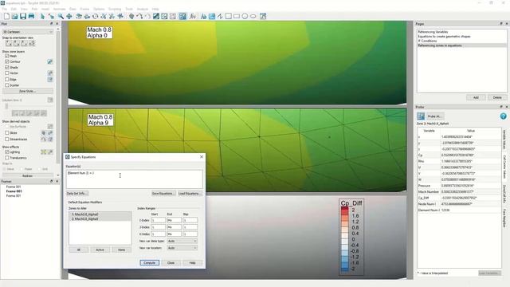
Task: Enable the Slices derived object checkbox
Action: 7,133
